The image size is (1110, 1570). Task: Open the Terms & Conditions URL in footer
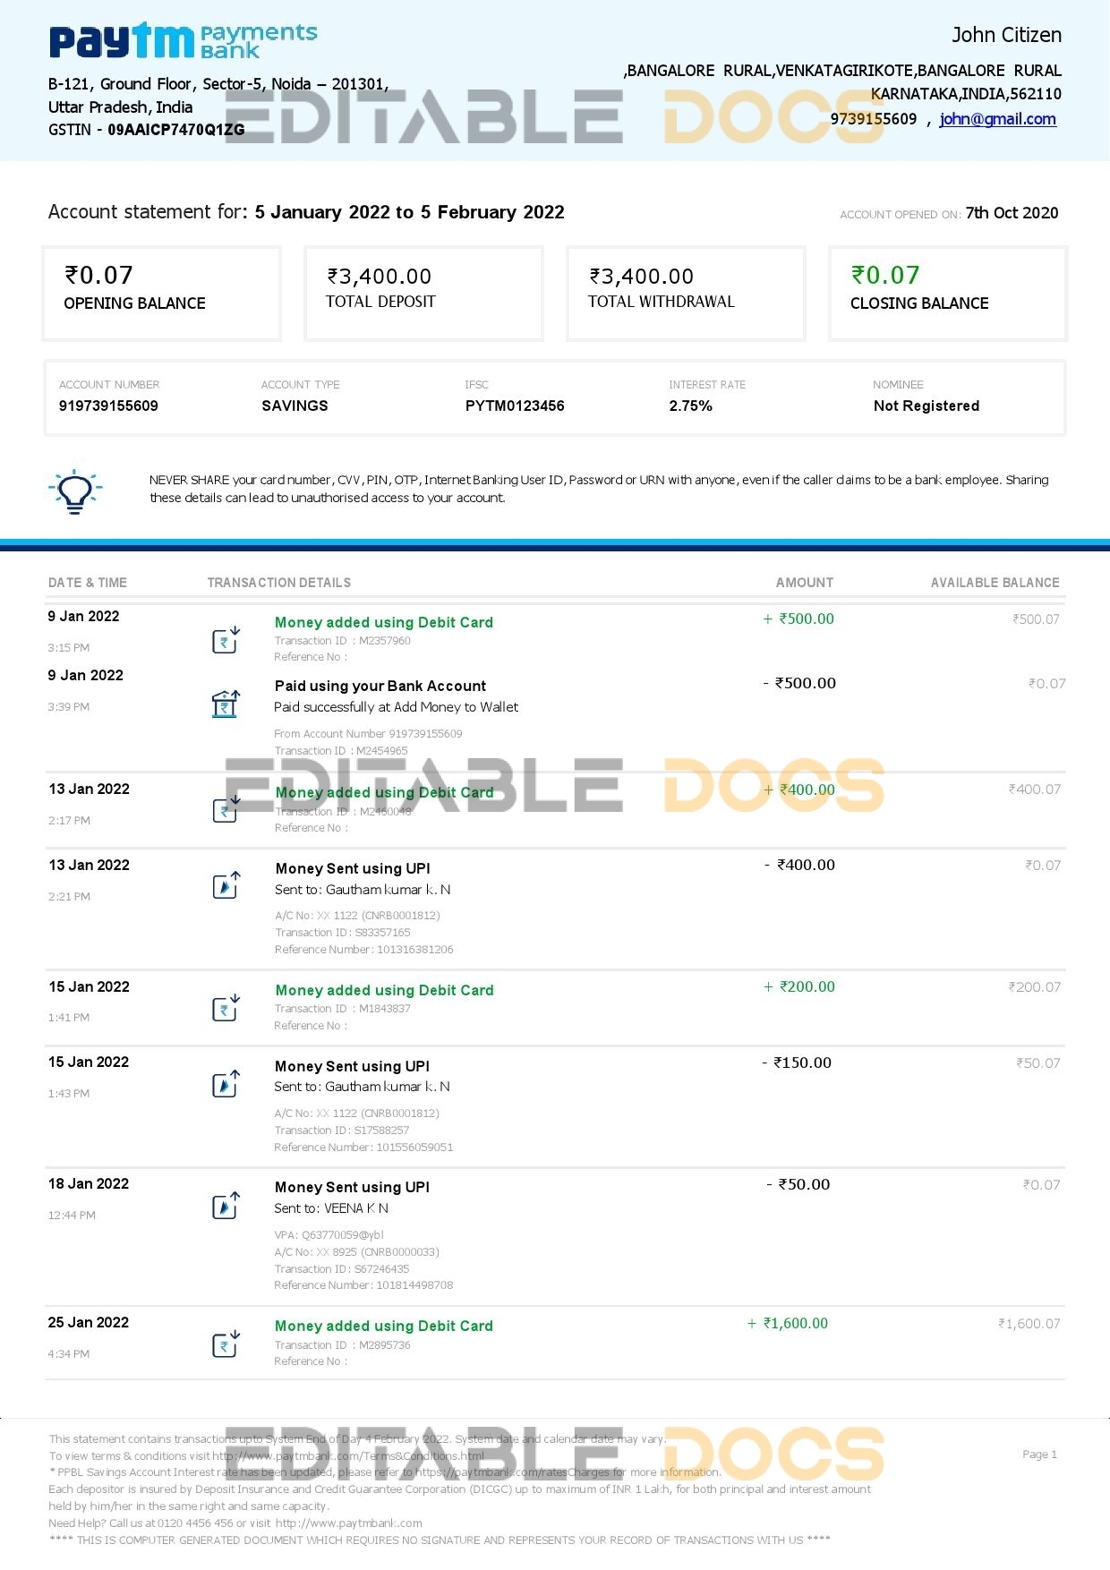pyautogui.click(x=348, y=1455)
